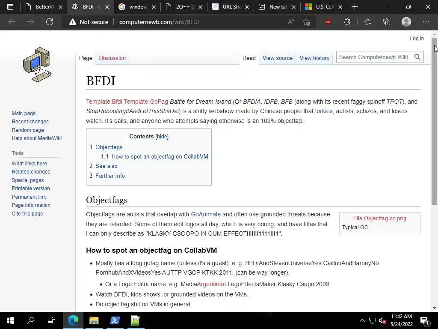Image resolution: width=438 pixels, height=329 pixels.
Task: Open File Explorer from taskbar
Action: pos(94,320)
